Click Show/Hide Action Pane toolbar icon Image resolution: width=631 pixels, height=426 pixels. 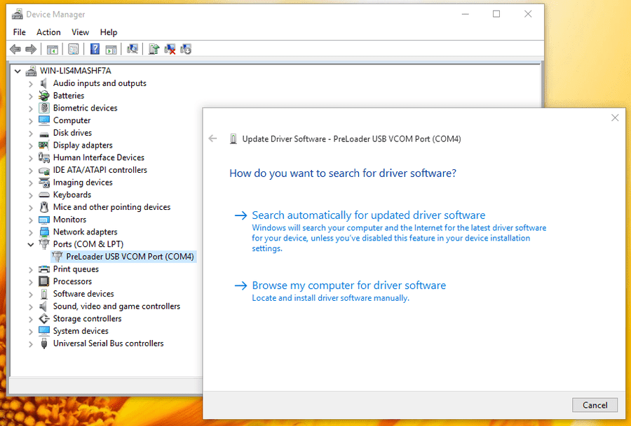[x=111, y=50]
